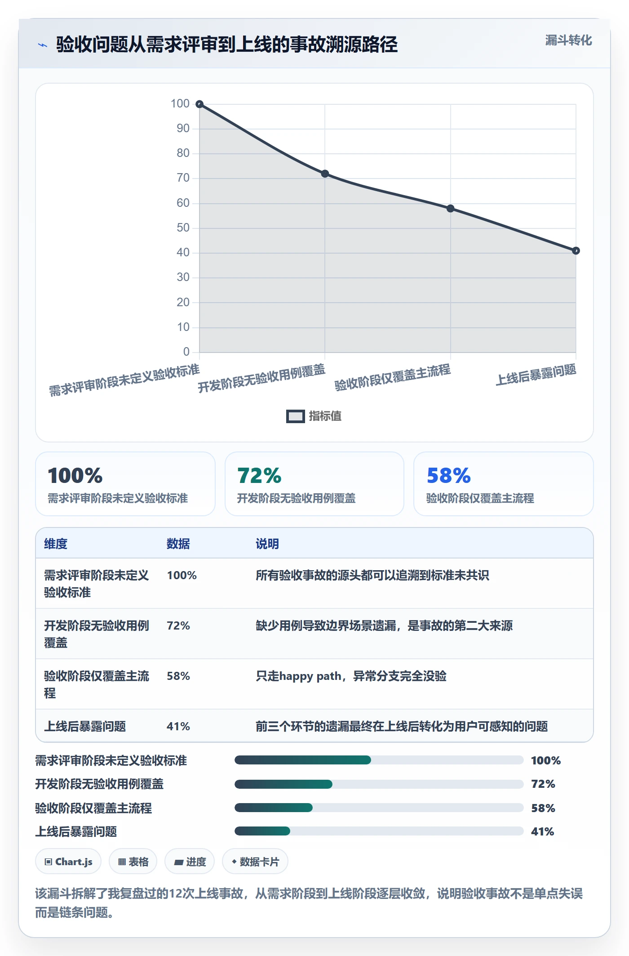Click the Chart.js tag chip
Screen dimensions: 629x956
coord(68,862)
